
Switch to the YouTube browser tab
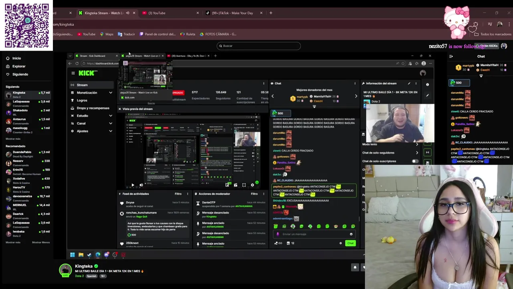[x=171, y=13]
